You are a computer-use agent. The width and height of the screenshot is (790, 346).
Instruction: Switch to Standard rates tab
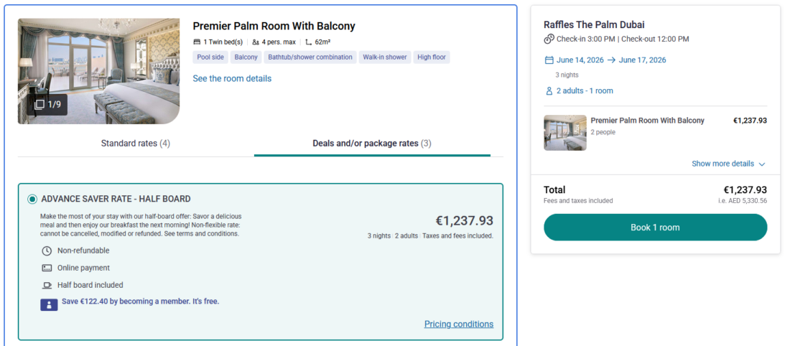tap(135, 144)
